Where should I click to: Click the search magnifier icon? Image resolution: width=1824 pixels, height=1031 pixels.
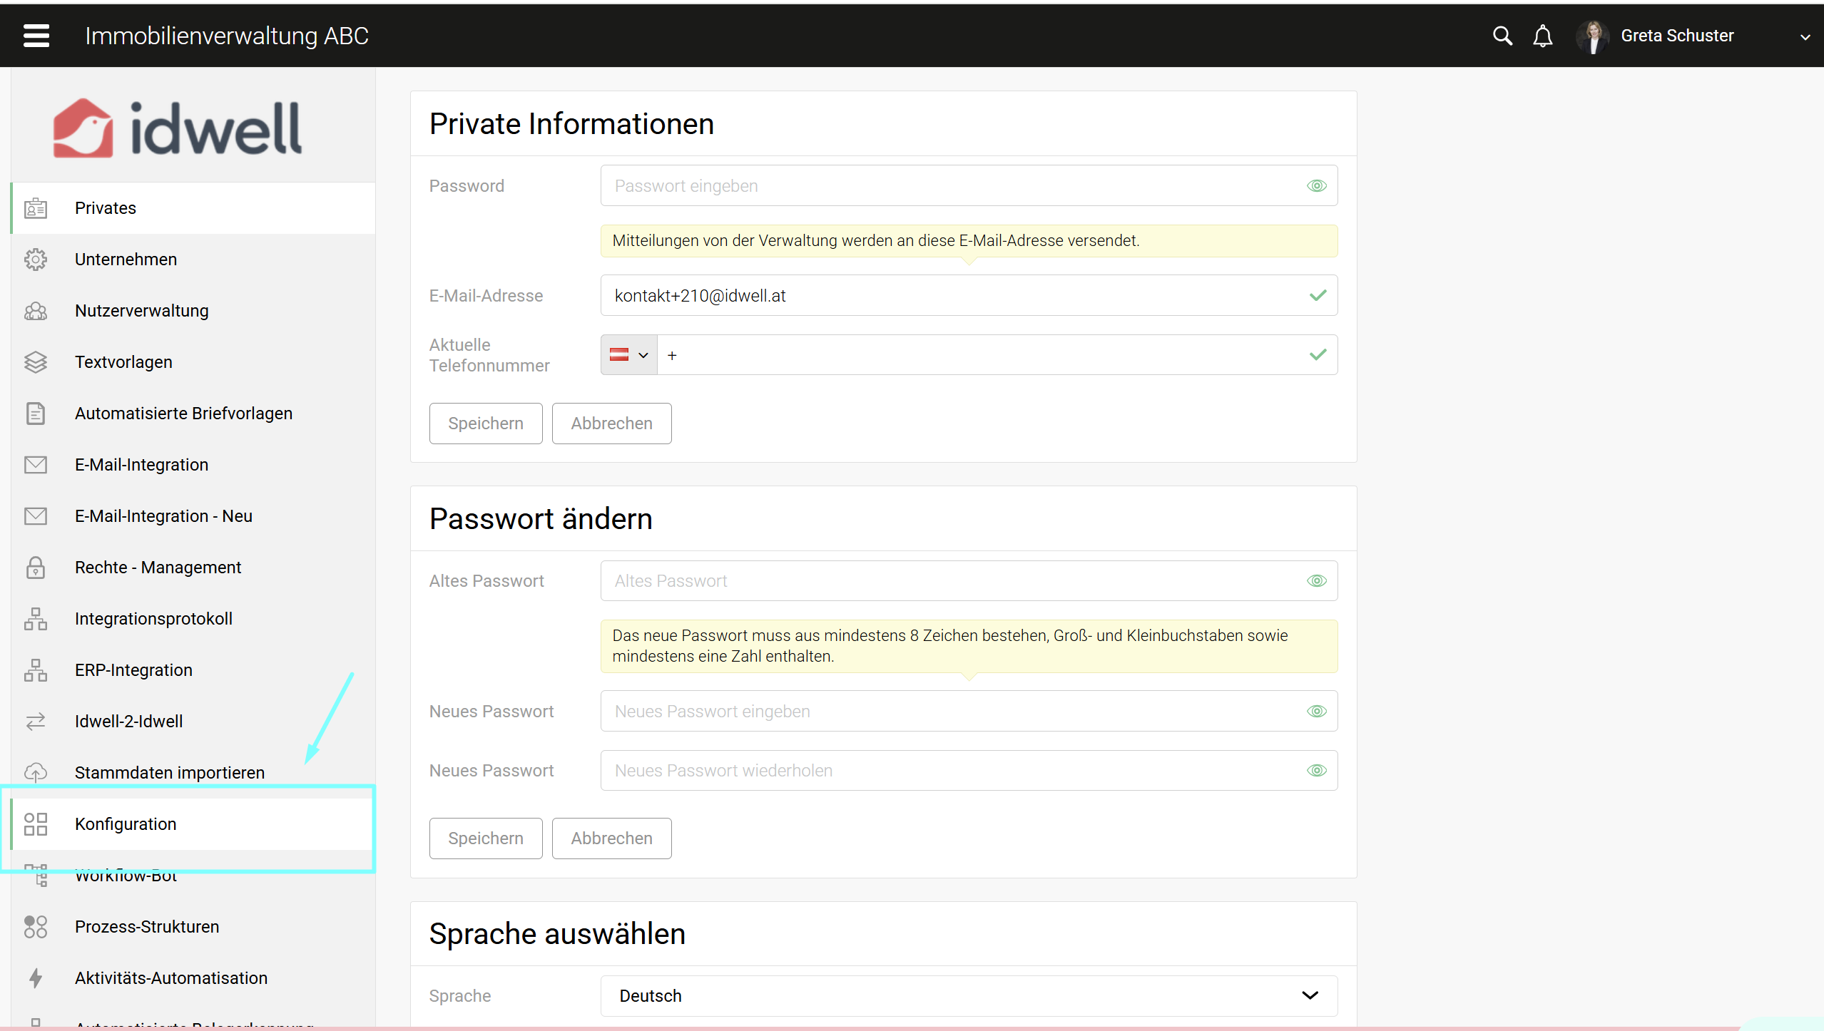pyautogui.click(x=1502, y=36)
